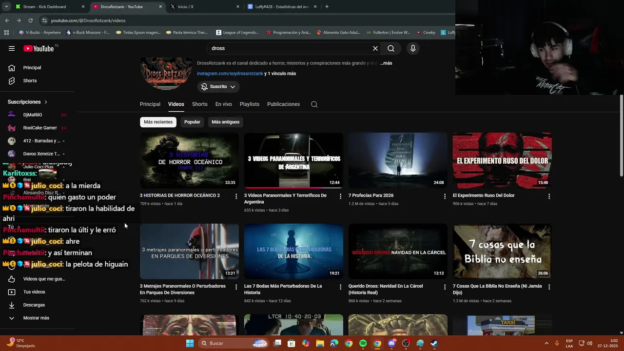Open Microsoft Edge from the taskbar
The image size is (624, 351).
click(x=334, y=343)
